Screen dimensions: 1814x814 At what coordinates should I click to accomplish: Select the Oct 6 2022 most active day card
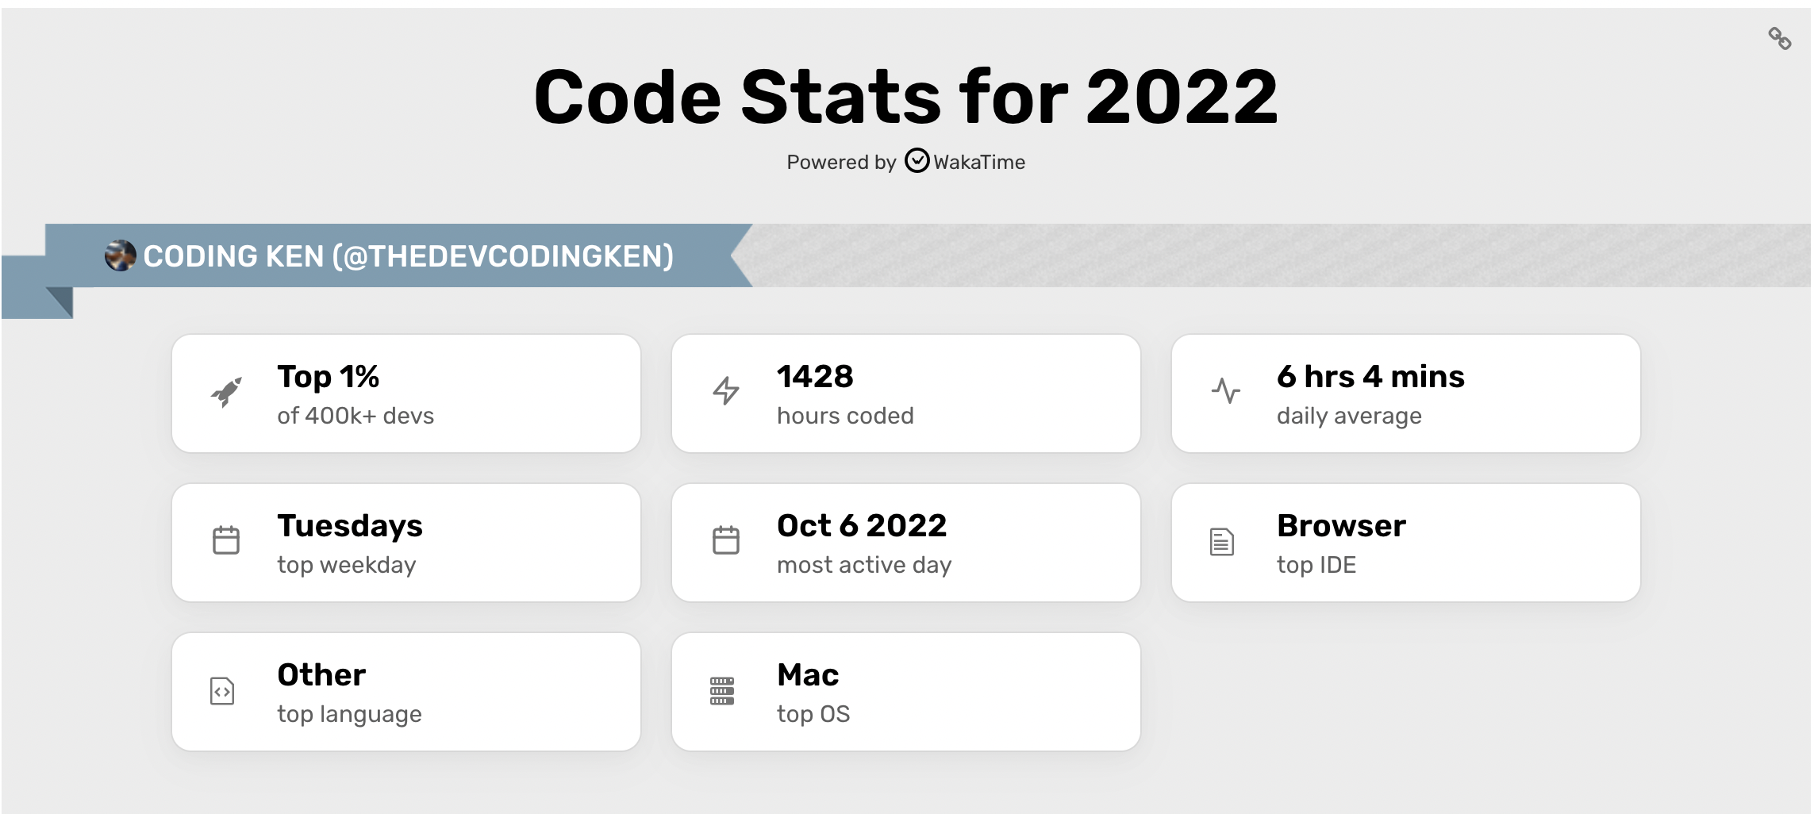907,542
